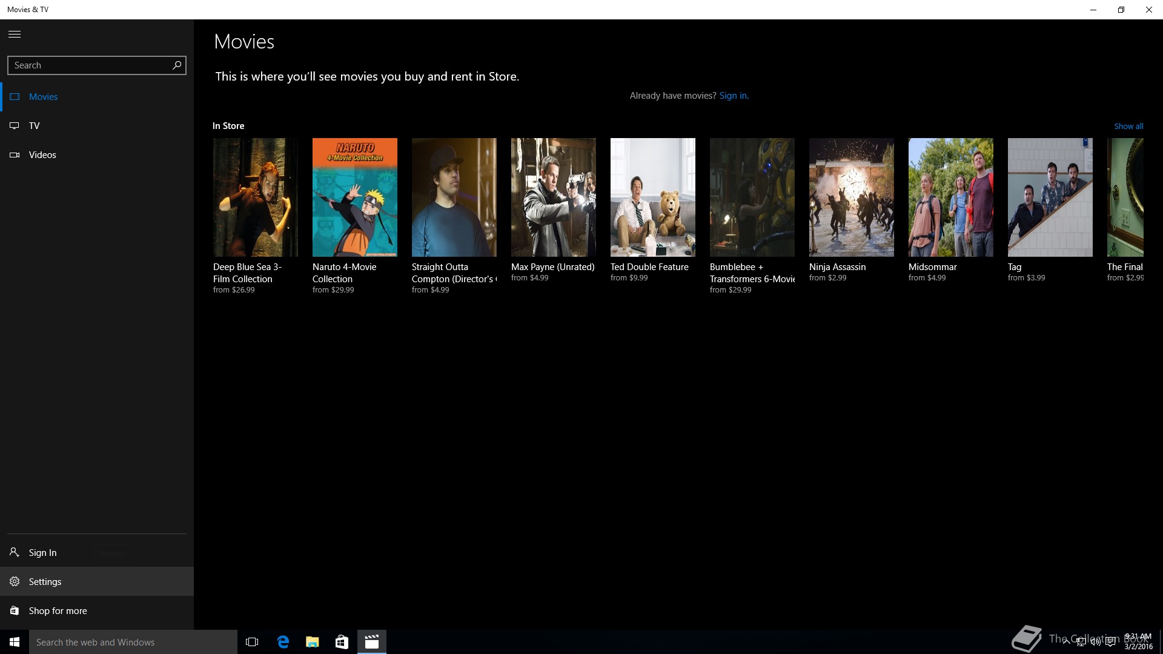The image size is (1163, 654).
Task: Open the Action Center notification icon
Action: [1110, 642]
